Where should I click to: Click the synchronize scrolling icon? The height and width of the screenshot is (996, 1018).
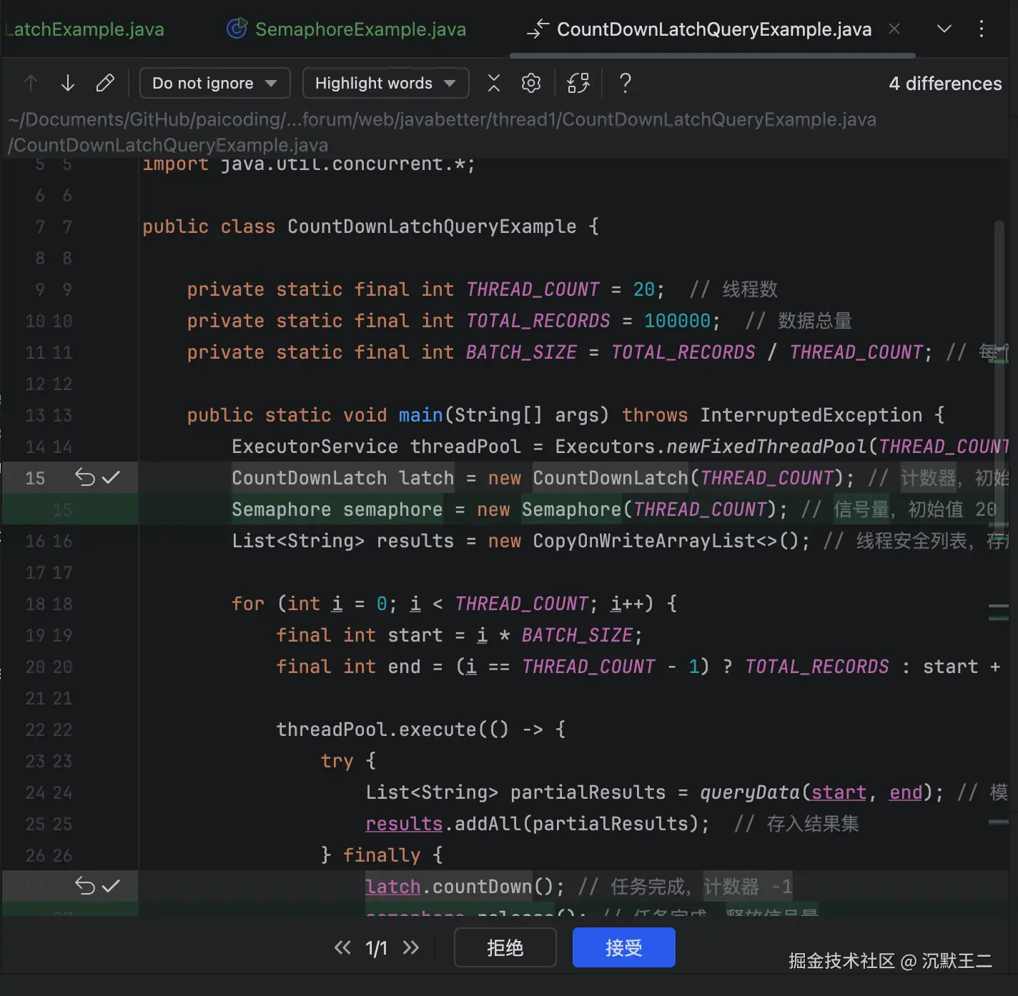[578, 83]
